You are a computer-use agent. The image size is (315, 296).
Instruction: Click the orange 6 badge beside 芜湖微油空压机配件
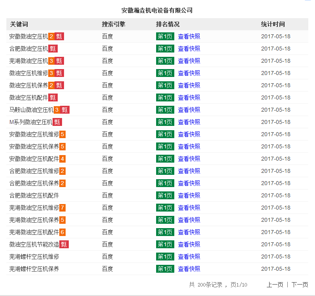pos(62,232)
